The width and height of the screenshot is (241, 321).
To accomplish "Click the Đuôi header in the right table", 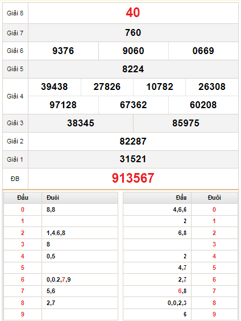I will point(214,197).
